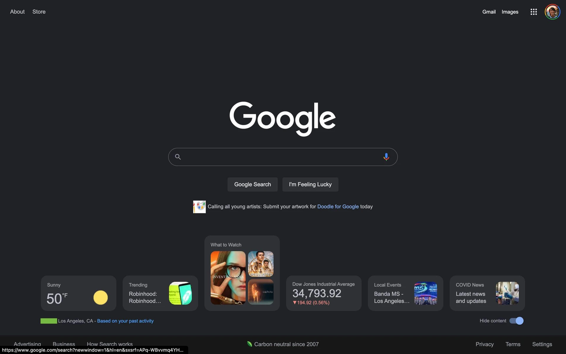This screenshot has height=354, width=566.
Task: Open the Google apps grid menu
Action: click(x=534, y=12)
